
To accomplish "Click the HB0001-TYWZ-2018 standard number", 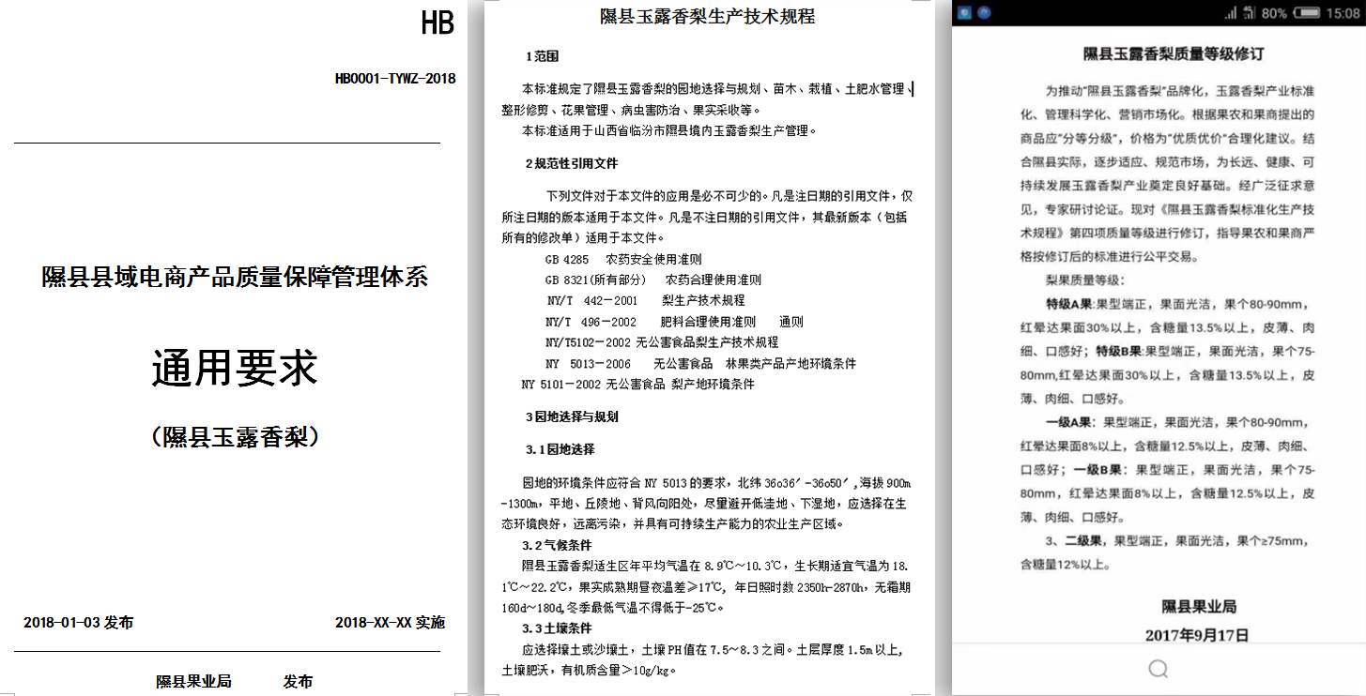I will 394,79.
